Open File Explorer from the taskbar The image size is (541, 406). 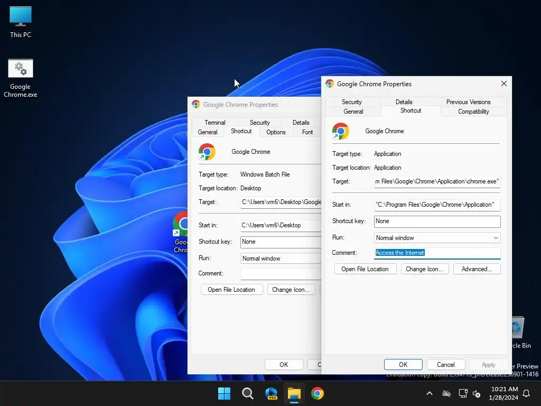(x=294, y=393)
